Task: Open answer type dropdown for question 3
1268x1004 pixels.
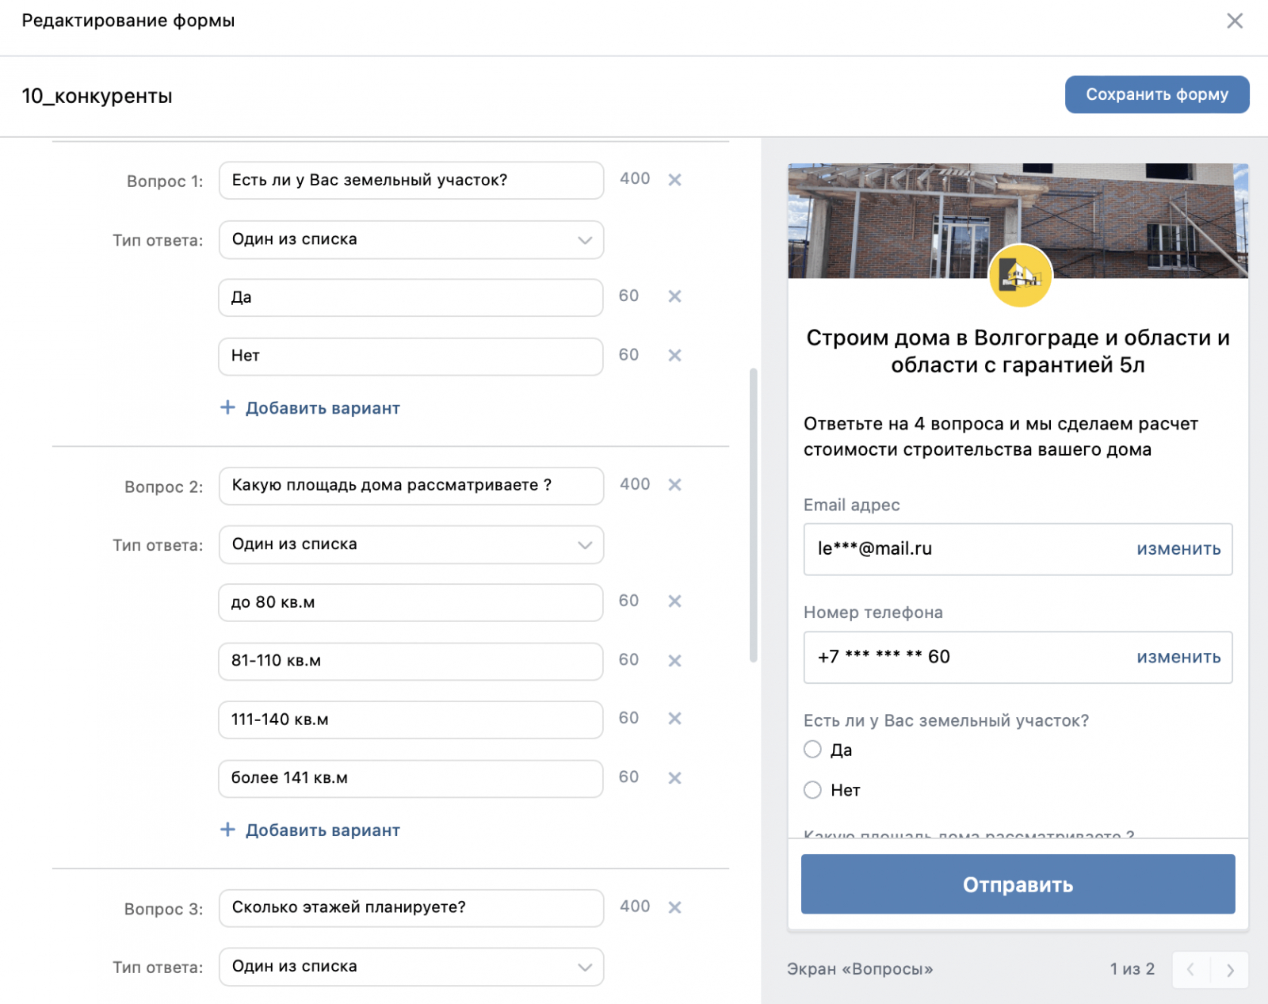Action: click(x=411, y=967)
